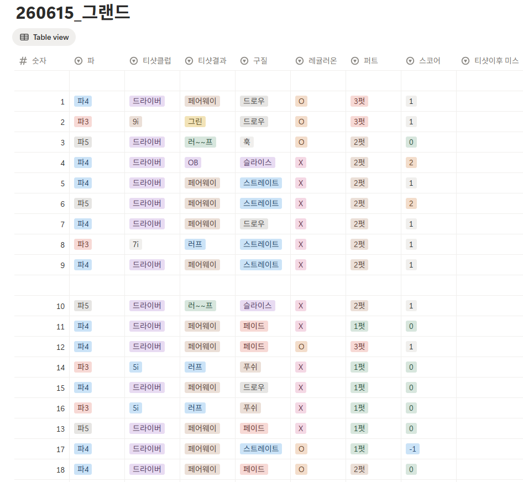
Task: Click the 그린 result tag in row 2
Action: tap(195, 122)
